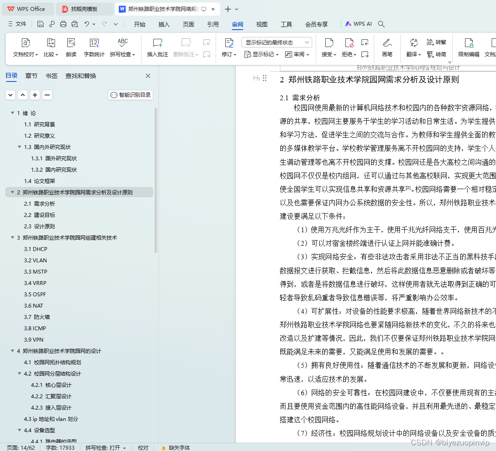The image size is (496, 451).
Task: Switch to the 找稻壳模板 window tab
Action: click(x=84, y=9)
